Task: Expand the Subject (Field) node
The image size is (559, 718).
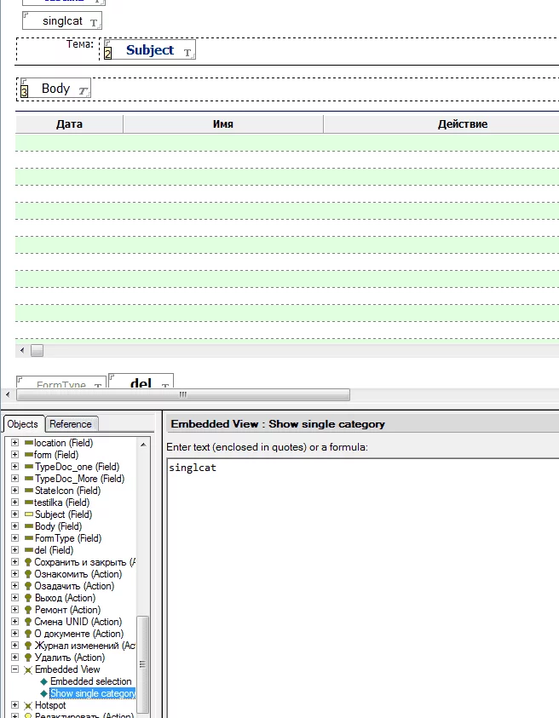Action: click(x=14, y=514)
